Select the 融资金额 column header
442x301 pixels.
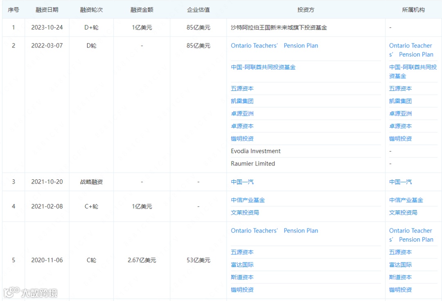pyautogui.click(x=142, y=10)
